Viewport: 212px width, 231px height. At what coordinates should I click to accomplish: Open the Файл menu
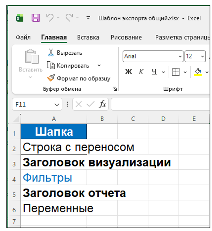23,37
